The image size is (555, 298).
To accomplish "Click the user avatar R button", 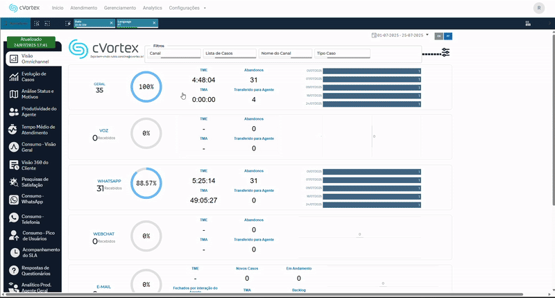I will click(539, 8).
